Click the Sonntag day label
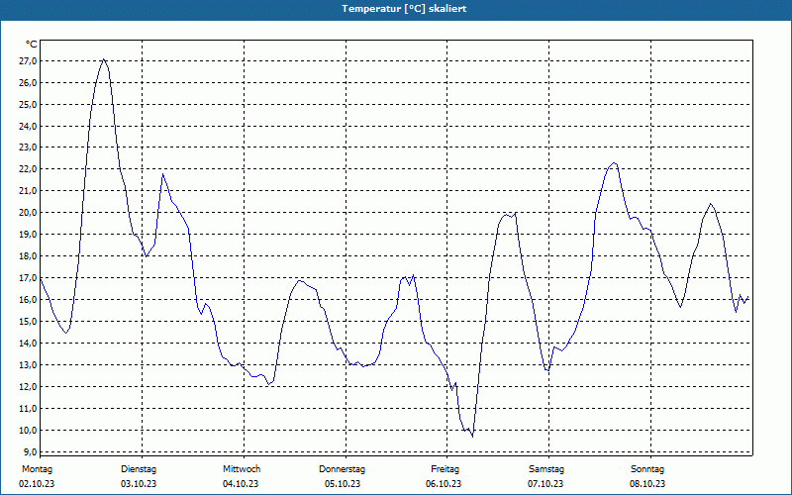Screen dimensions: 792x495 (x=647, y=469)
